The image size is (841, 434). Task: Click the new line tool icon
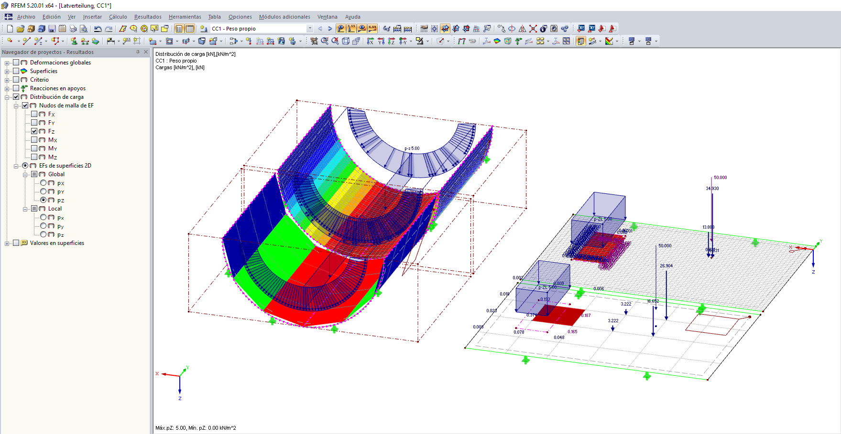27,41
